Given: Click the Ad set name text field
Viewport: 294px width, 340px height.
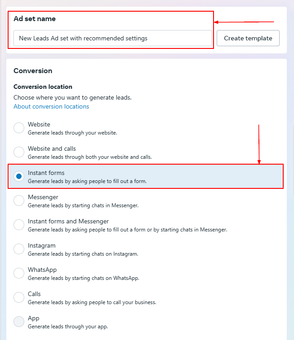Looking at the screenshot, I should pos(112,39).
